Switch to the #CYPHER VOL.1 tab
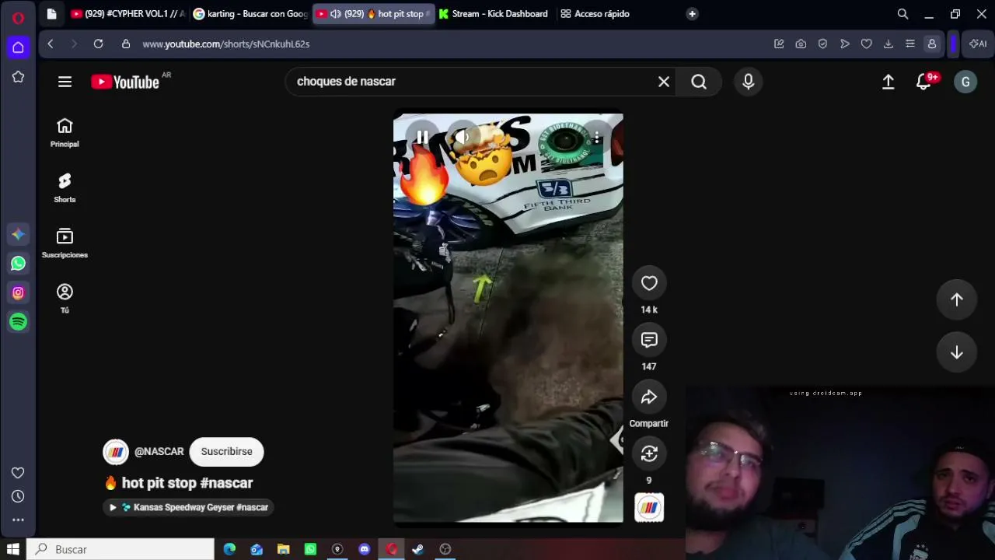 point(127,14)
